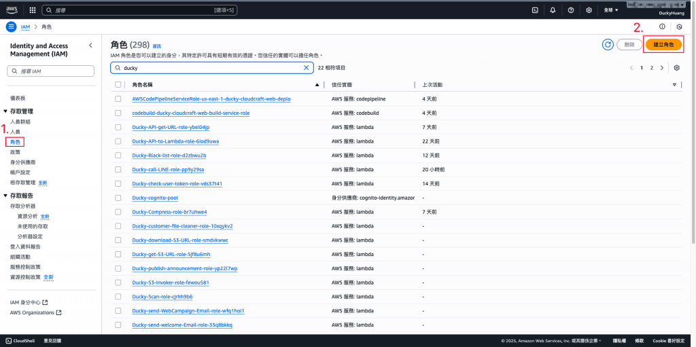Clear the ducky search filter
The image size is (696, 347).
point(306,68)
